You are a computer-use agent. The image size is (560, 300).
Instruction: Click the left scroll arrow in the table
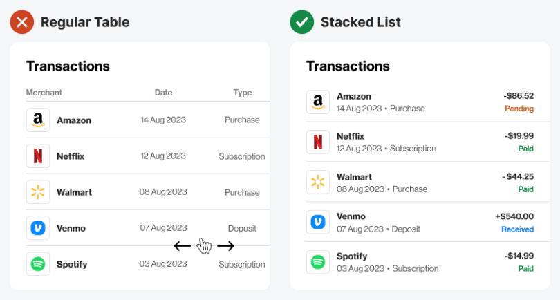pos(183,246)
